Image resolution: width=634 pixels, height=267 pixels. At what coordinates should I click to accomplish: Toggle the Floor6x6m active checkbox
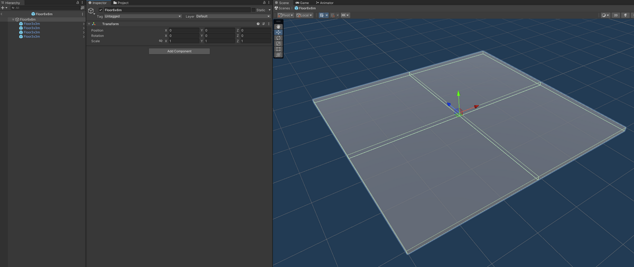(100, 10)
